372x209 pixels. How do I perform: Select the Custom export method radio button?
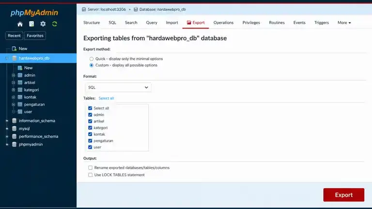[x=92, y=65]
